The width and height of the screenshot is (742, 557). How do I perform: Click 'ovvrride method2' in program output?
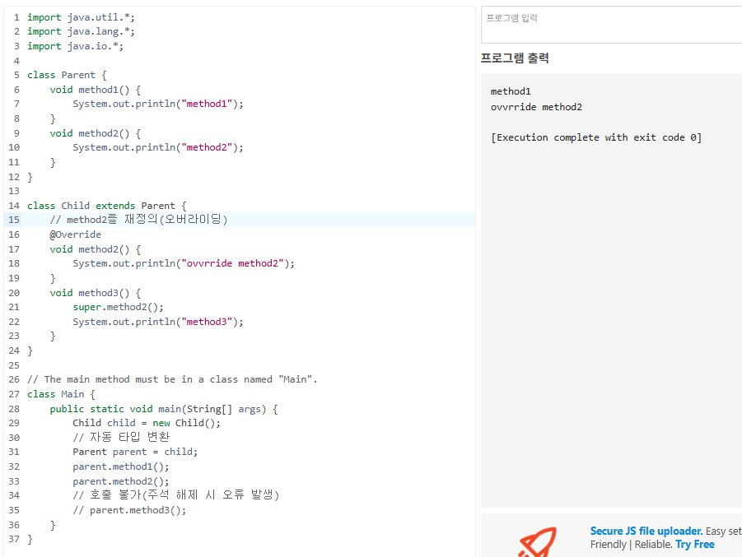click(x=536, y=107)
